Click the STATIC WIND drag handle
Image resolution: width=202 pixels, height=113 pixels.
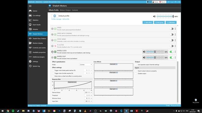(x=175, y=40)
